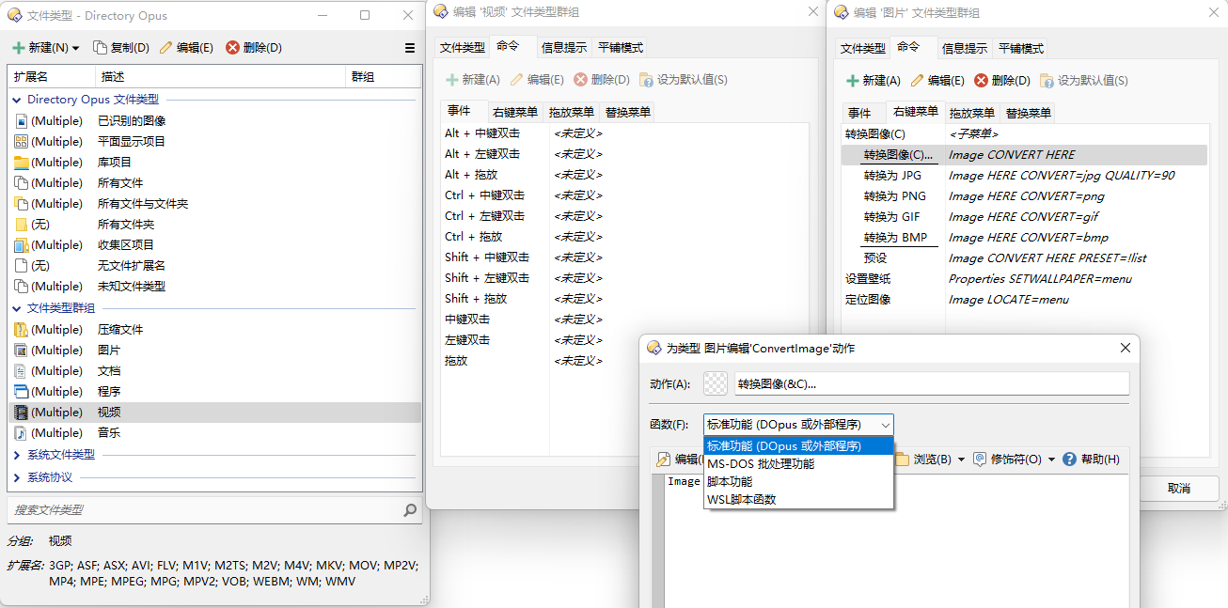This screenshot has height=608, width=1228.
Task: Select the 已识别的图像 file type icon
Action: click(22, 121)
